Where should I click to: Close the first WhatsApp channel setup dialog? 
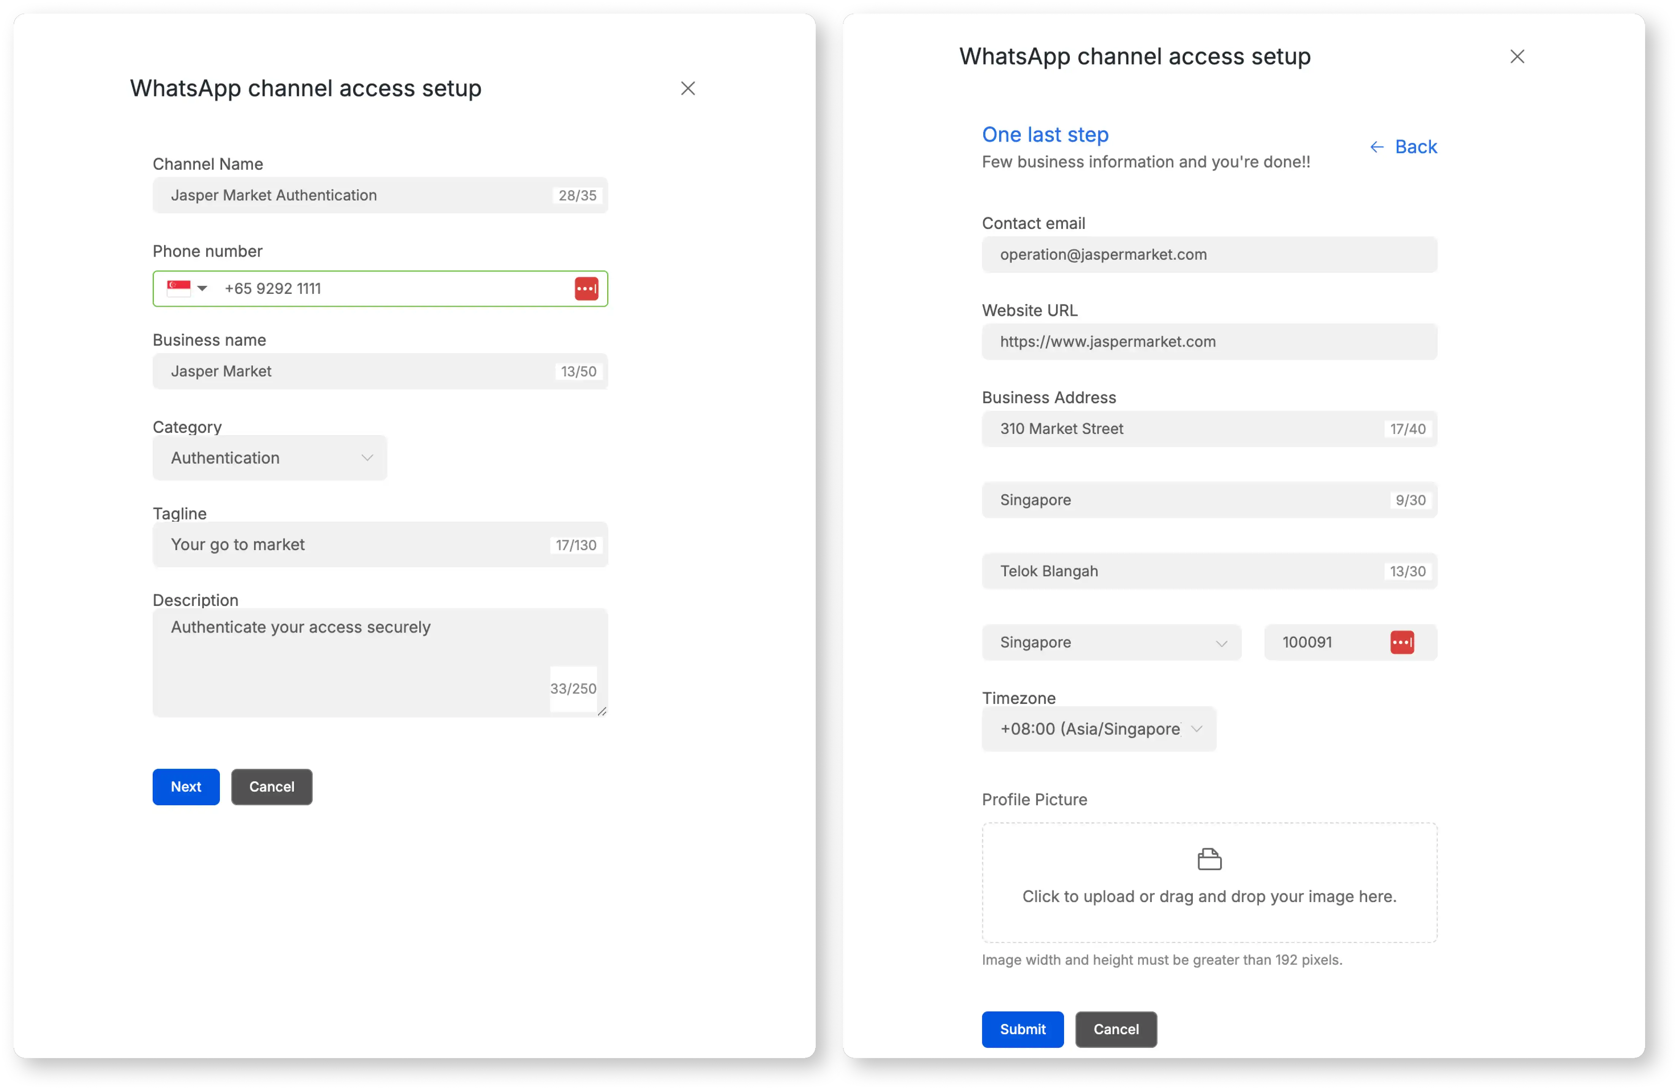coord(688,88)
